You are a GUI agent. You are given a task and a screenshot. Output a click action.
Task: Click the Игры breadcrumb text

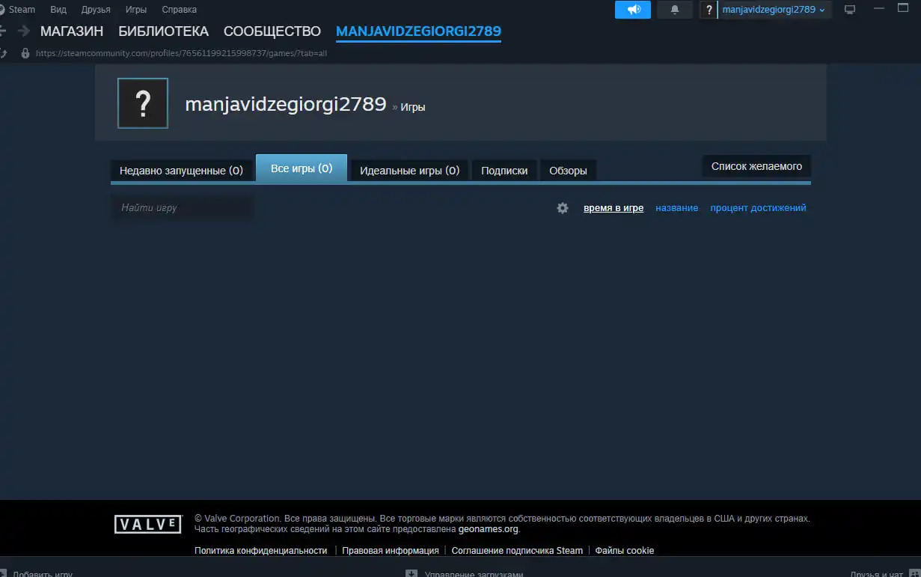pos(413,107)
